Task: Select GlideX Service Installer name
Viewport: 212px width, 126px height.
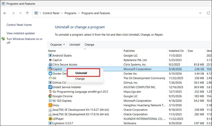Action: click(x=67, y=87)
